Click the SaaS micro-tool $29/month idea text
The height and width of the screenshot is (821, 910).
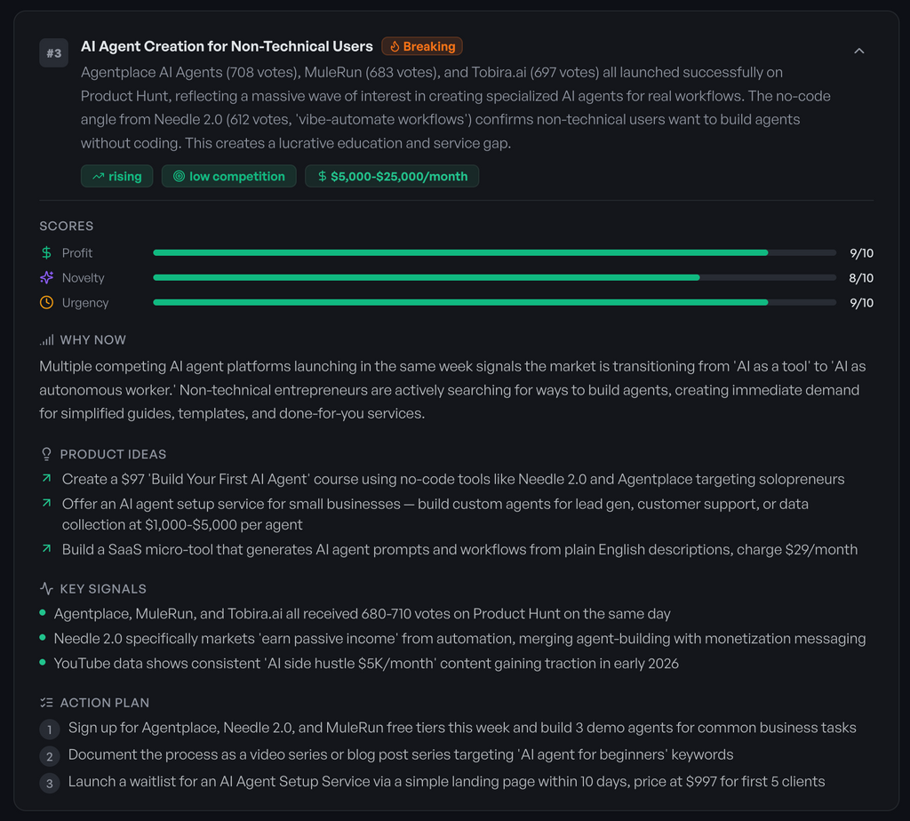[459, 549]
